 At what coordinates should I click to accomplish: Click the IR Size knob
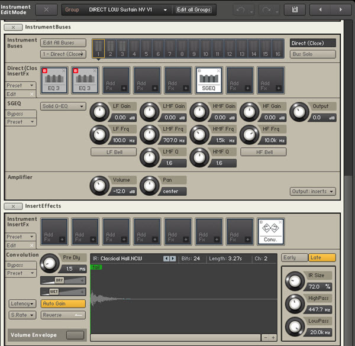[x=295, y=281]
